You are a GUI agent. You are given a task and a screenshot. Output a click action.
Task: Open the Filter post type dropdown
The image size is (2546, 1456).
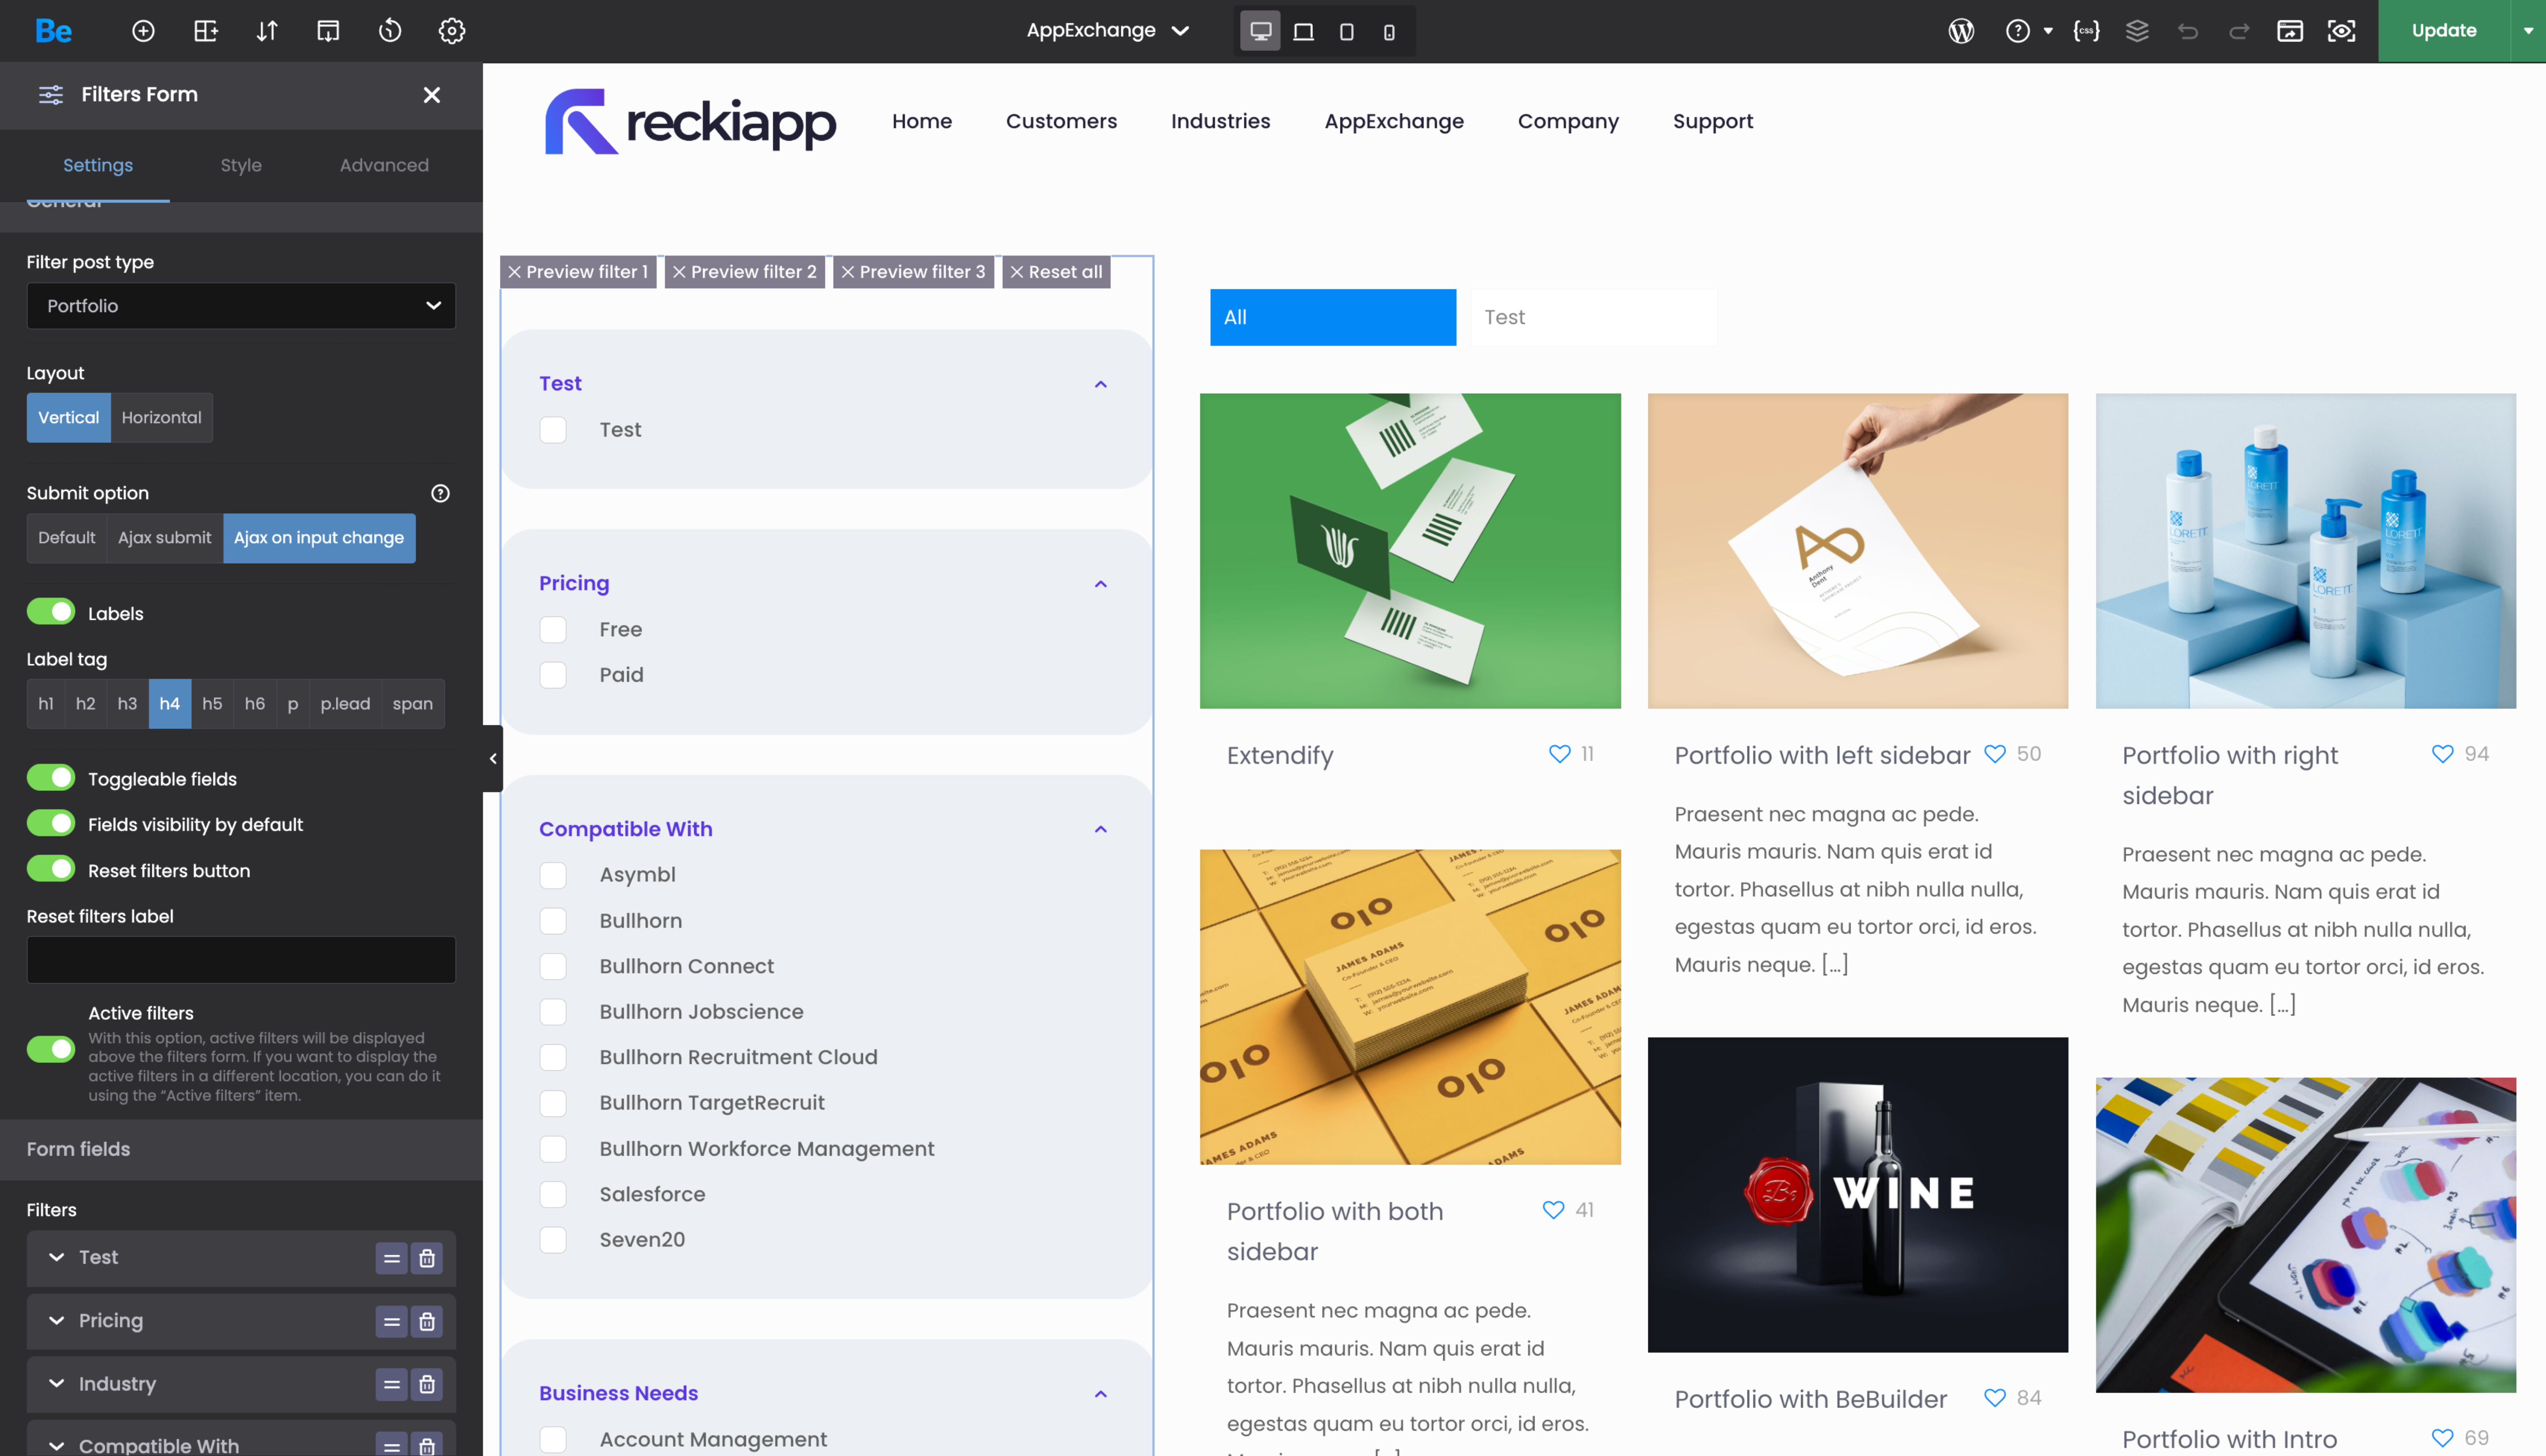click(241, 306)
